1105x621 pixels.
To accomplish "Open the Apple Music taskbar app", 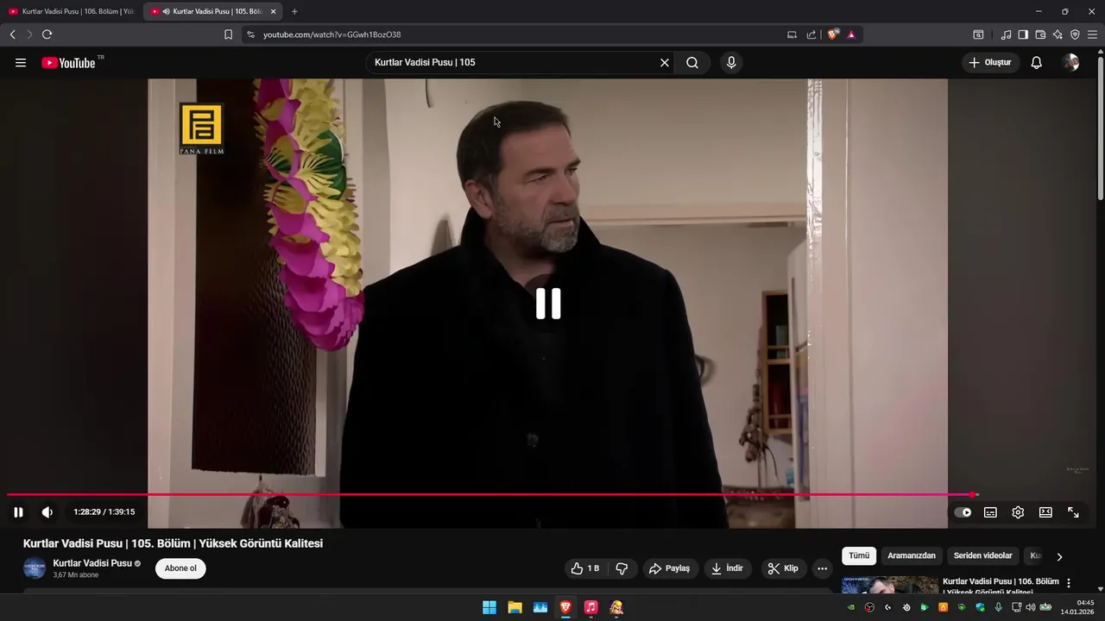I will [590, 607].
